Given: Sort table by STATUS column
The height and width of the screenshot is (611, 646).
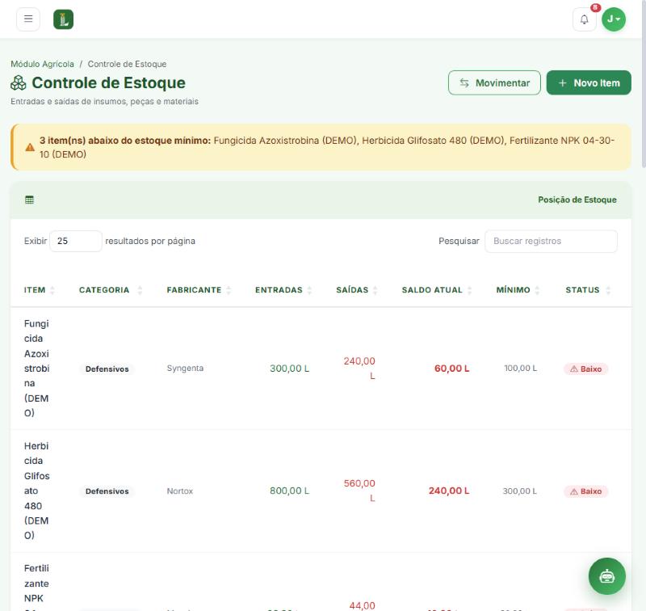Looking at the screenshot, I should click(x=588, y=290).
